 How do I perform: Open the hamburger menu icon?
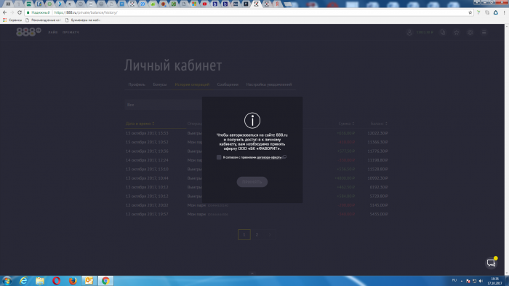[x=484, y=33]
